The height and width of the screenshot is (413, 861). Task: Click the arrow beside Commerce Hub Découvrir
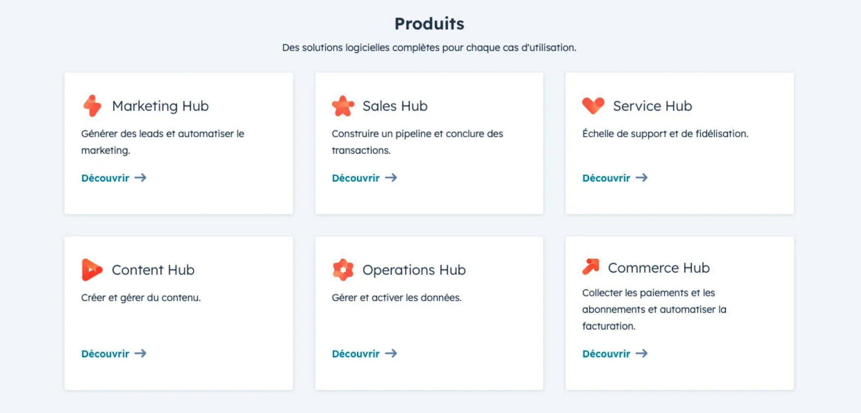click(641, 353)
